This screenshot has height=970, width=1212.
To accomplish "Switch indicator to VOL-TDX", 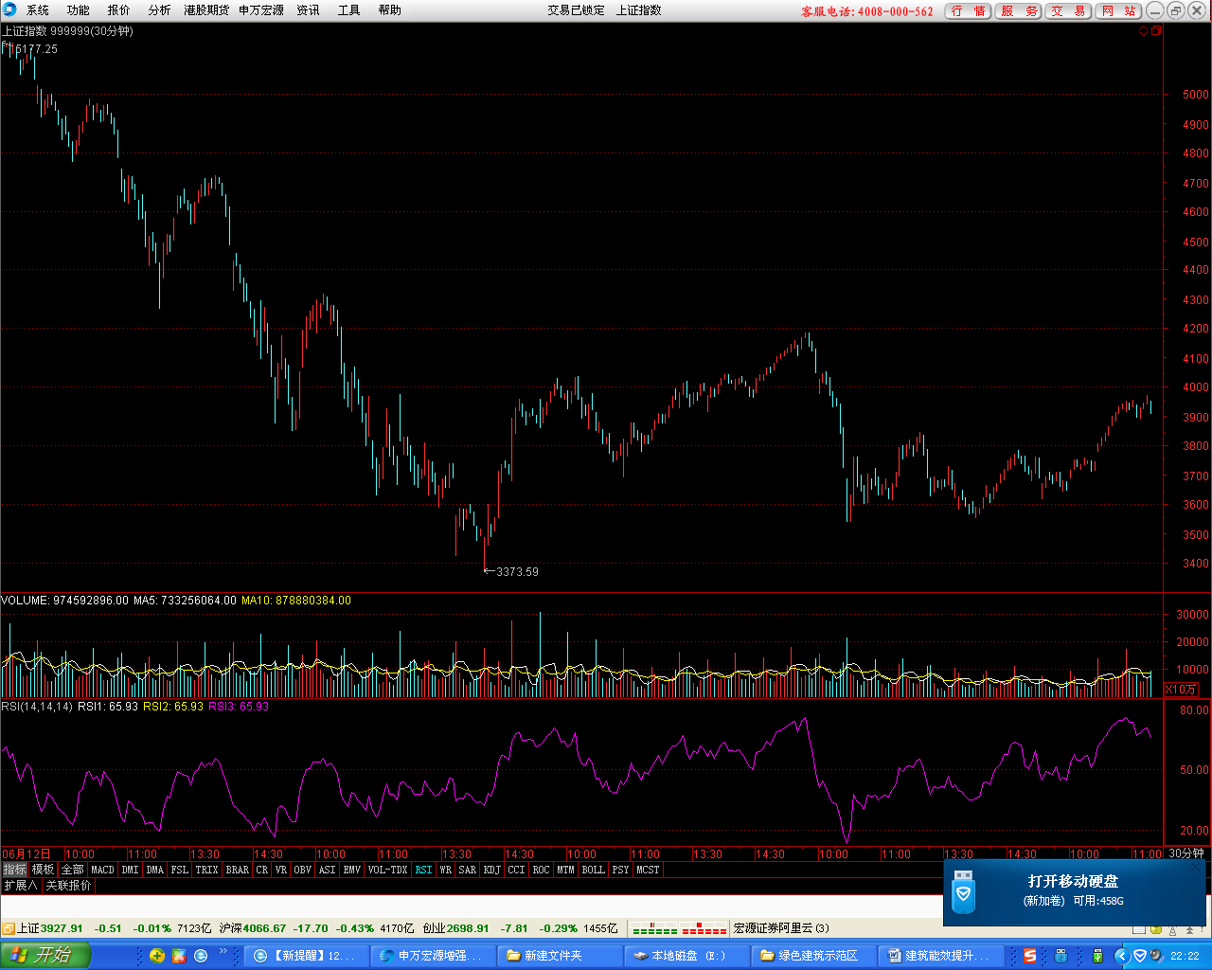I will pos(388,870).
